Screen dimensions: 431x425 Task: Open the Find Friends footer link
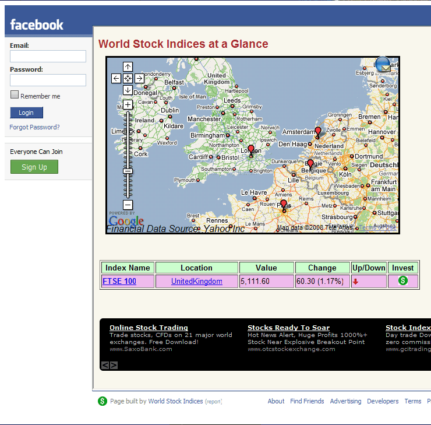(307, 401)
